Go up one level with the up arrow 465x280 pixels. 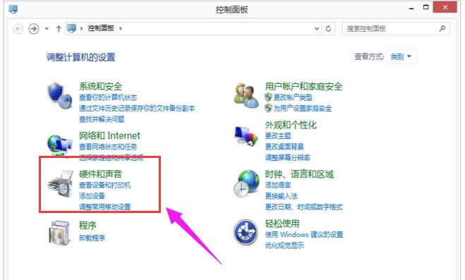(59, 29)
